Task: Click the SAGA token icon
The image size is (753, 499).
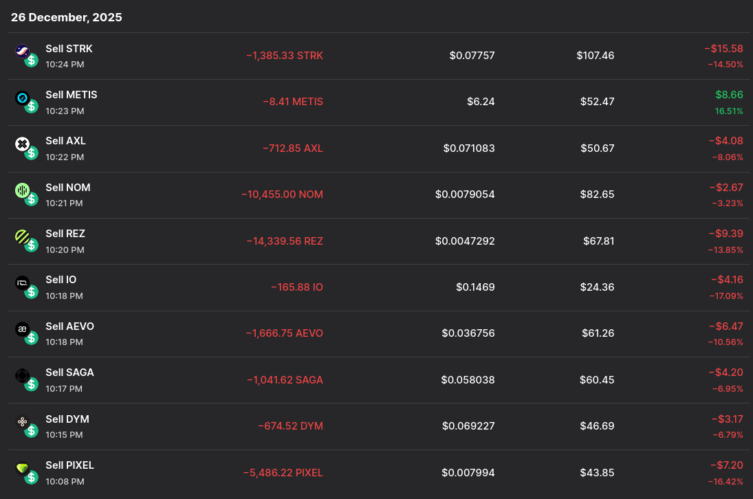Action: coord(23,375)
